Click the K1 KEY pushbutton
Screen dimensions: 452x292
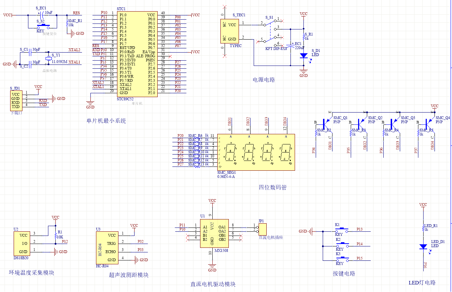(x=342, y=229)
